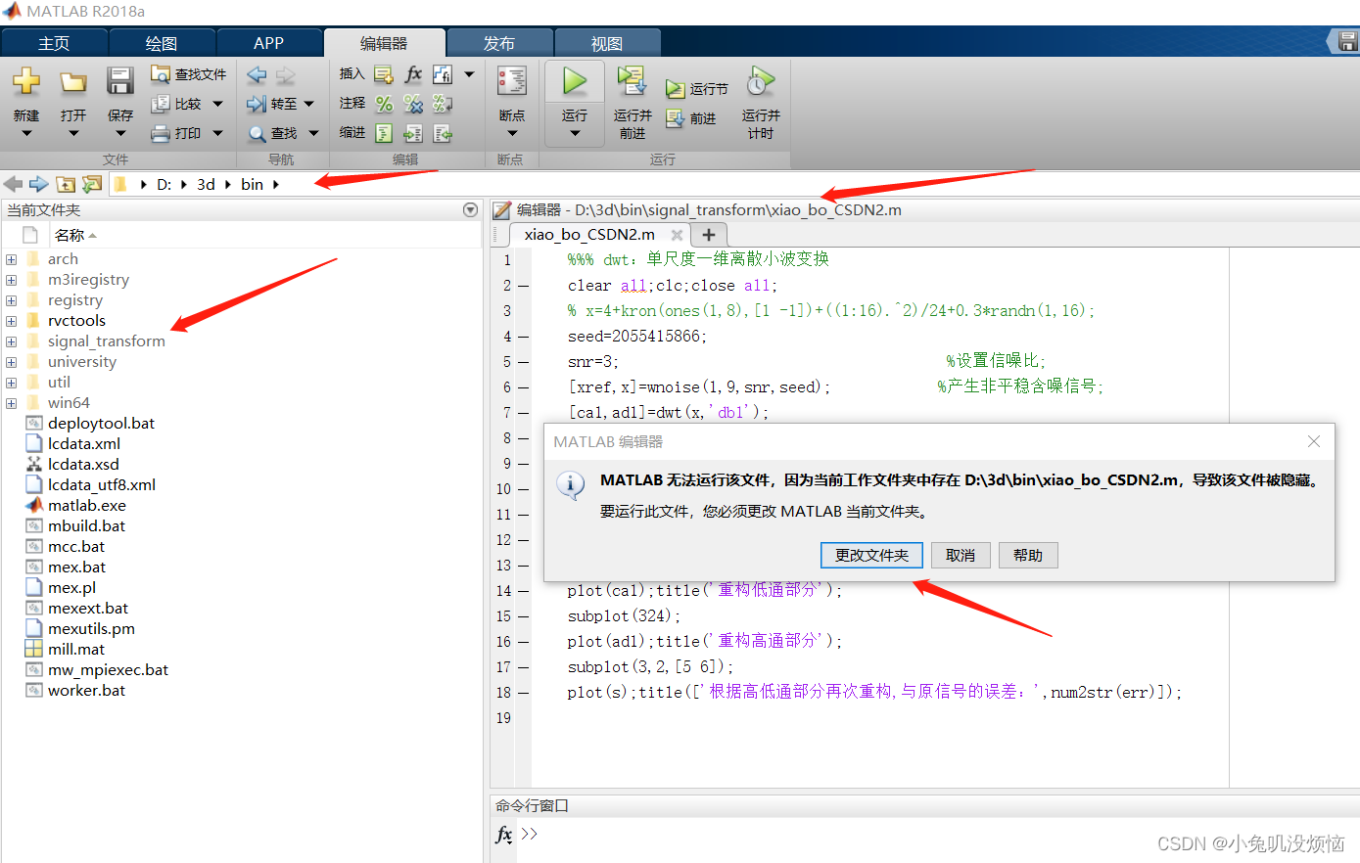Switch to the 发布 (Publish) tab
The width and height of the screenshot is (1360, 863).
(x=499, y=43)
